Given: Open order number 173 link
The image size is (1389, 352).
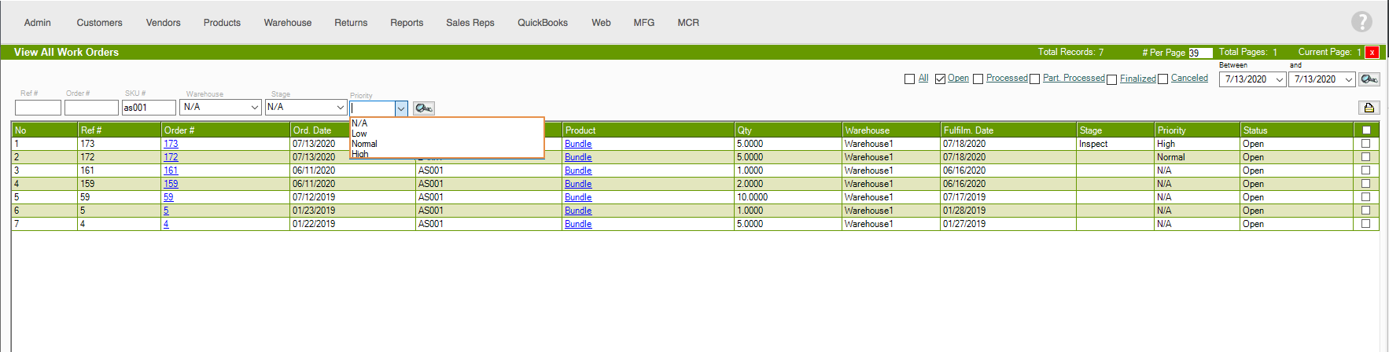Looking at the screenshot, I should (x=171, y=144).
